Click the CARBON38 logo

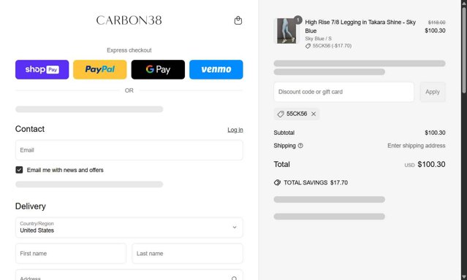(x=129, y=20)
